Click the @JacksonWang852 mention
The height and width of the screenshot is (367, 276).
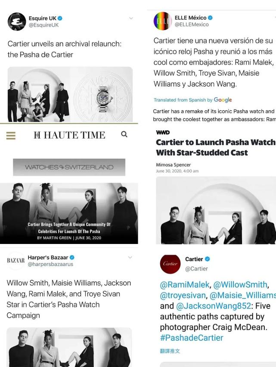click(214, 306)
